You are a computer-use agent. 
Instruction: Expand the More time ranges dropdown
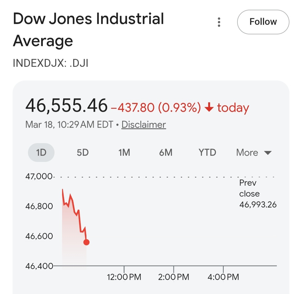tap(254, 152)
